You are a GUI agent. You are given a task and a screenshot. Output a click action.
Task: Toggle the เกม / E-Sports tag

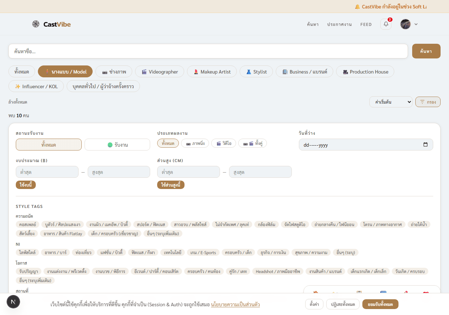(203, 252)
